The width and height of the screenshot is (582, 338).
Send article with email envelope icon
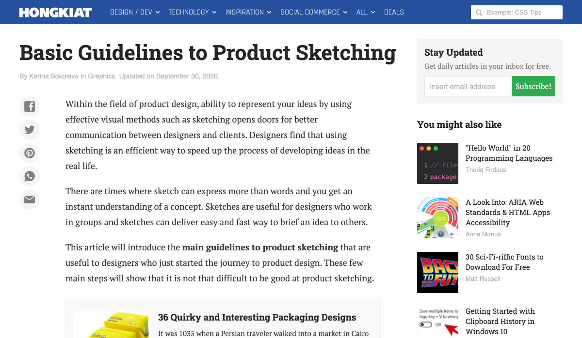tap(30, 200)
